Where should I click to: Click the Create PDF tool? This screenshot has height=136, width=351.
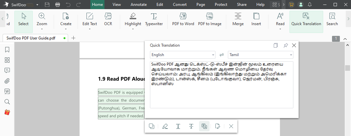(66, 19)
